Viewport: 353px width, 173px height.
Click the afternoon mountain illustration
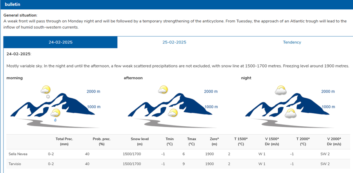pos(173,111)
